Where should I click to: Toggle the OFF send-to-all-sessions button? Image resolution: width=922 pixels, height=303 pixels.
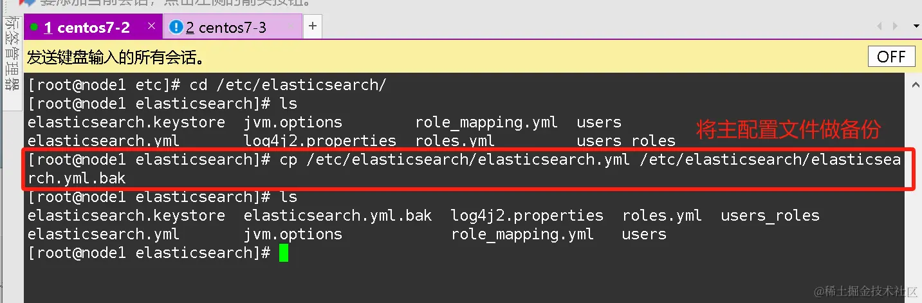click(891, 57)
